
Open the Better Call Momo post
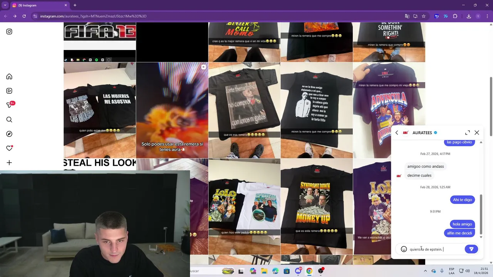(244, 42)
